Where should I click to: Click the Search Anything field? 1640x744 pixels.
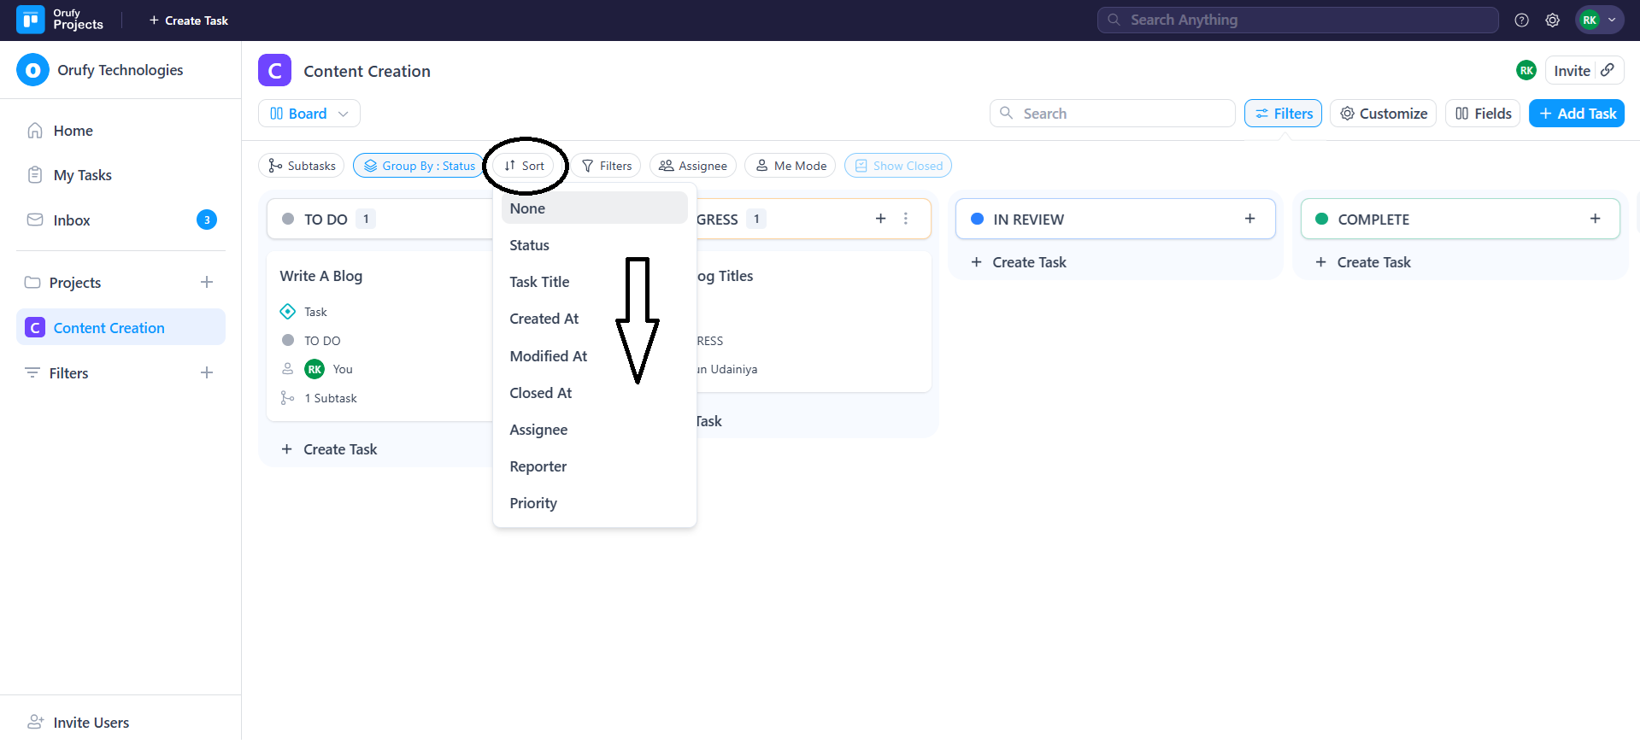click(1297, 21)
